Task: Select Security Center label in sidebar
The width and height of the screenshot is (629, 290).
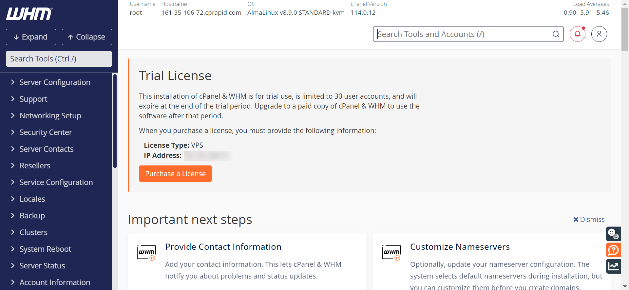Action: (x=46, y=132)
